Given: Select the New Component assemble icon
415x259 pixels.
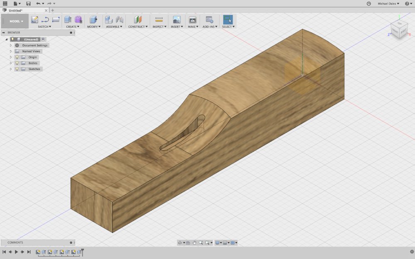Looking at the screenshot, I should 109,19.
